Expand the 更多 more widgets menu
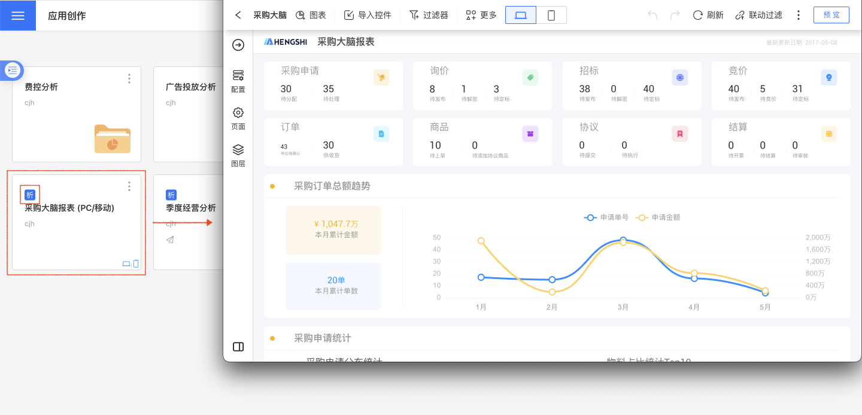 coord(481,15)
